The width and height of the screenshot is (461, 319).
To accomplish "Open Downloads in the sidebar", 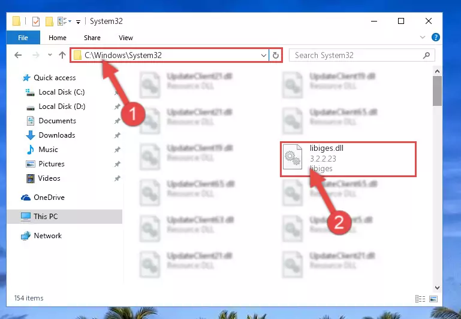I will point(57,135).
